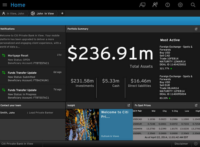The width and height of the screenshot is (200, 147).
Task: Open the hamburger navigation menu
Action: [5, 5]
